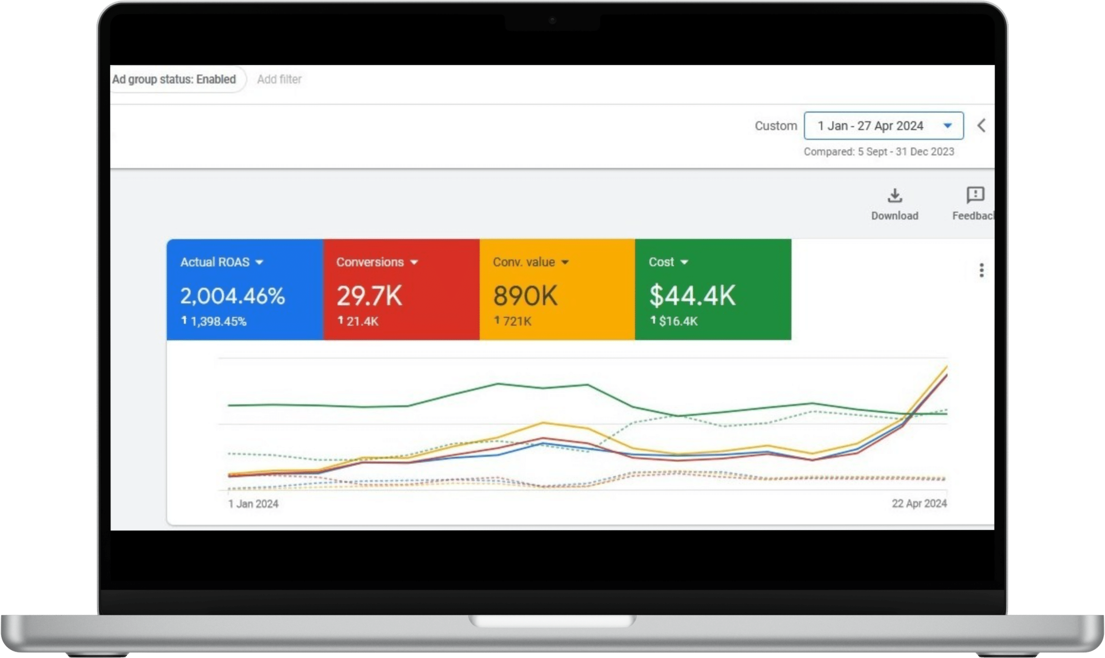The height and width of the screenshot is (658, 1105).
Task: Open the Feedback icon
Action: click(x=975, y=195)
